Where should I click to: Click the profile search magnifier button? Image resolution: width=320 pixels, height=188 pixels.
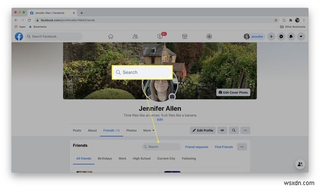[234, 130]
